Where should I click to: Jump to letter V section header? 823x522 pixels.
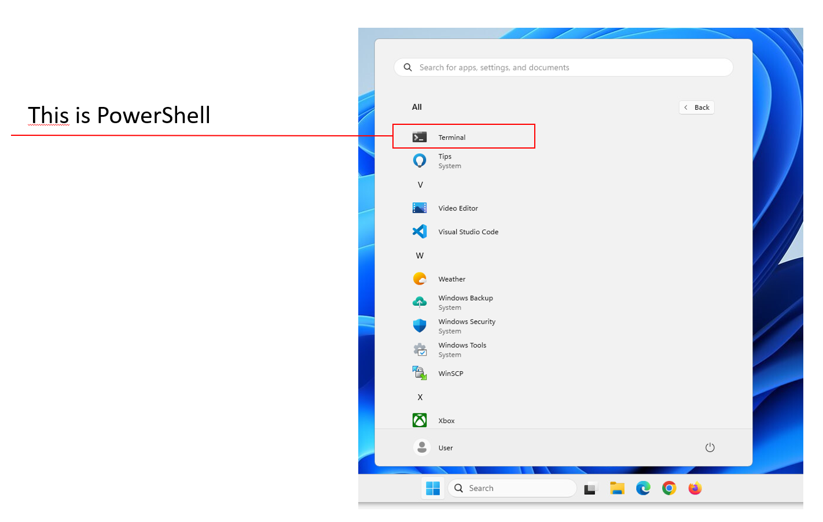420,185
